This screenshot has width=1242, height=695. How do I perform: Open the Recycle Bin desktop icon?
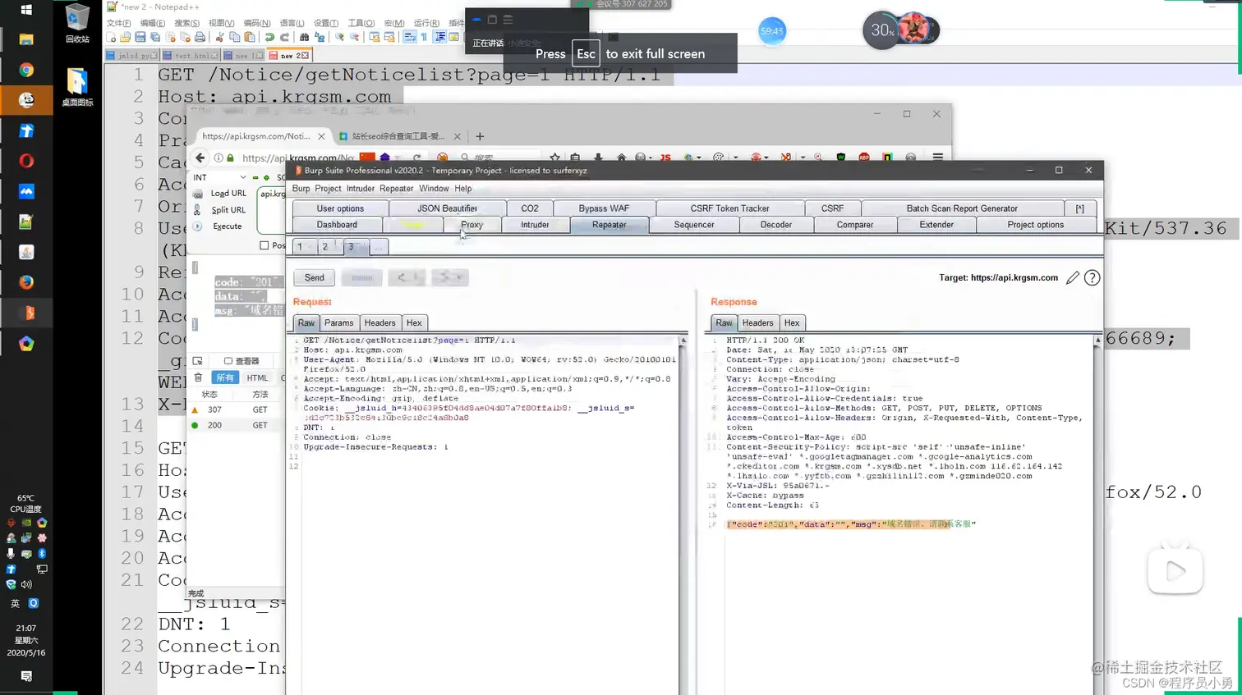77,23
